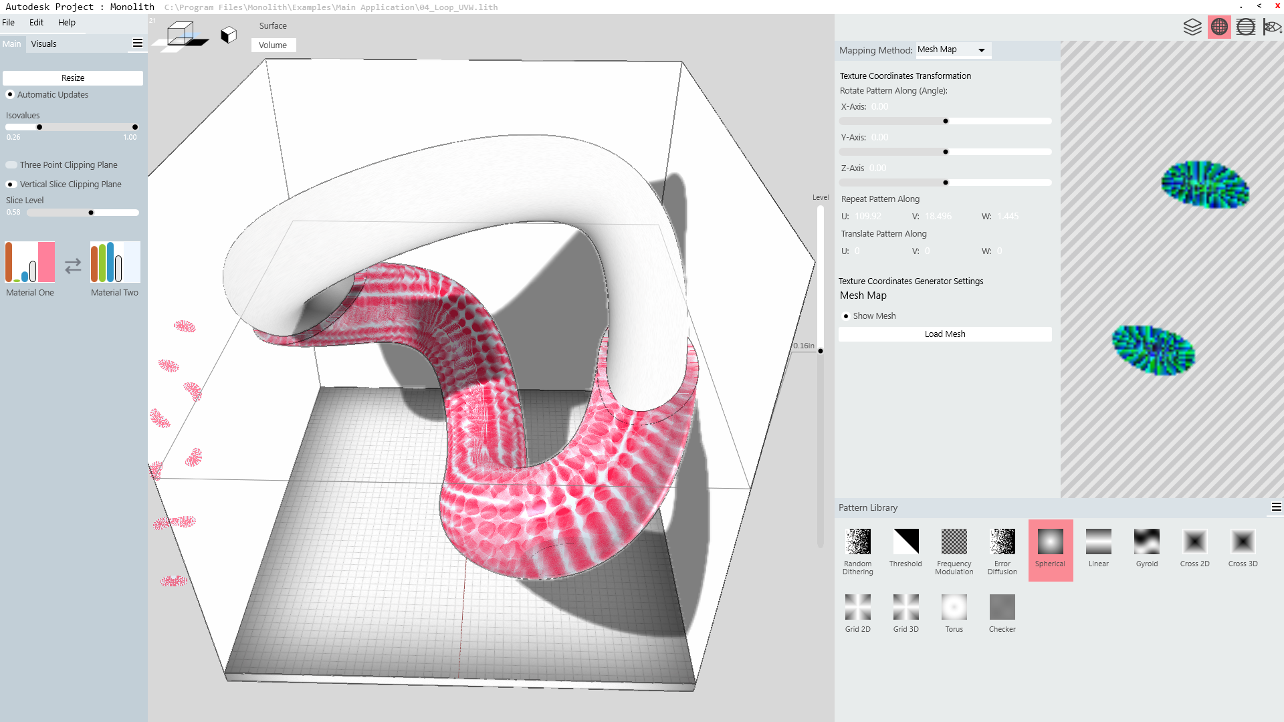The image size is (1284, 722).
Task: Click the striped sphere icon
Action: point(1245,27)
